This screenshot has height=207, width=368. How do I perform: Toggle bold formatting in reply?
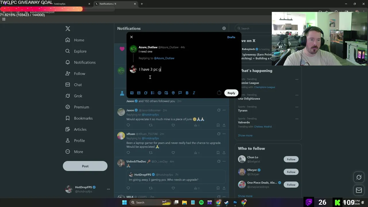click(x=187, y=93)
